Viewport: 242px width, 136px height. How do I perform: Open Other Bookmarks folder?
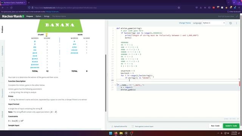234,12
